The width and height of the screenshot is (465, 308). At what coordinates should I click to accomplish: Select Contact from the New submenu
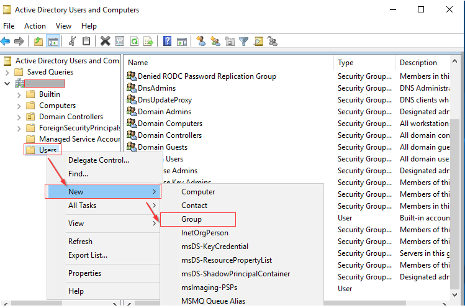(242, 206)
